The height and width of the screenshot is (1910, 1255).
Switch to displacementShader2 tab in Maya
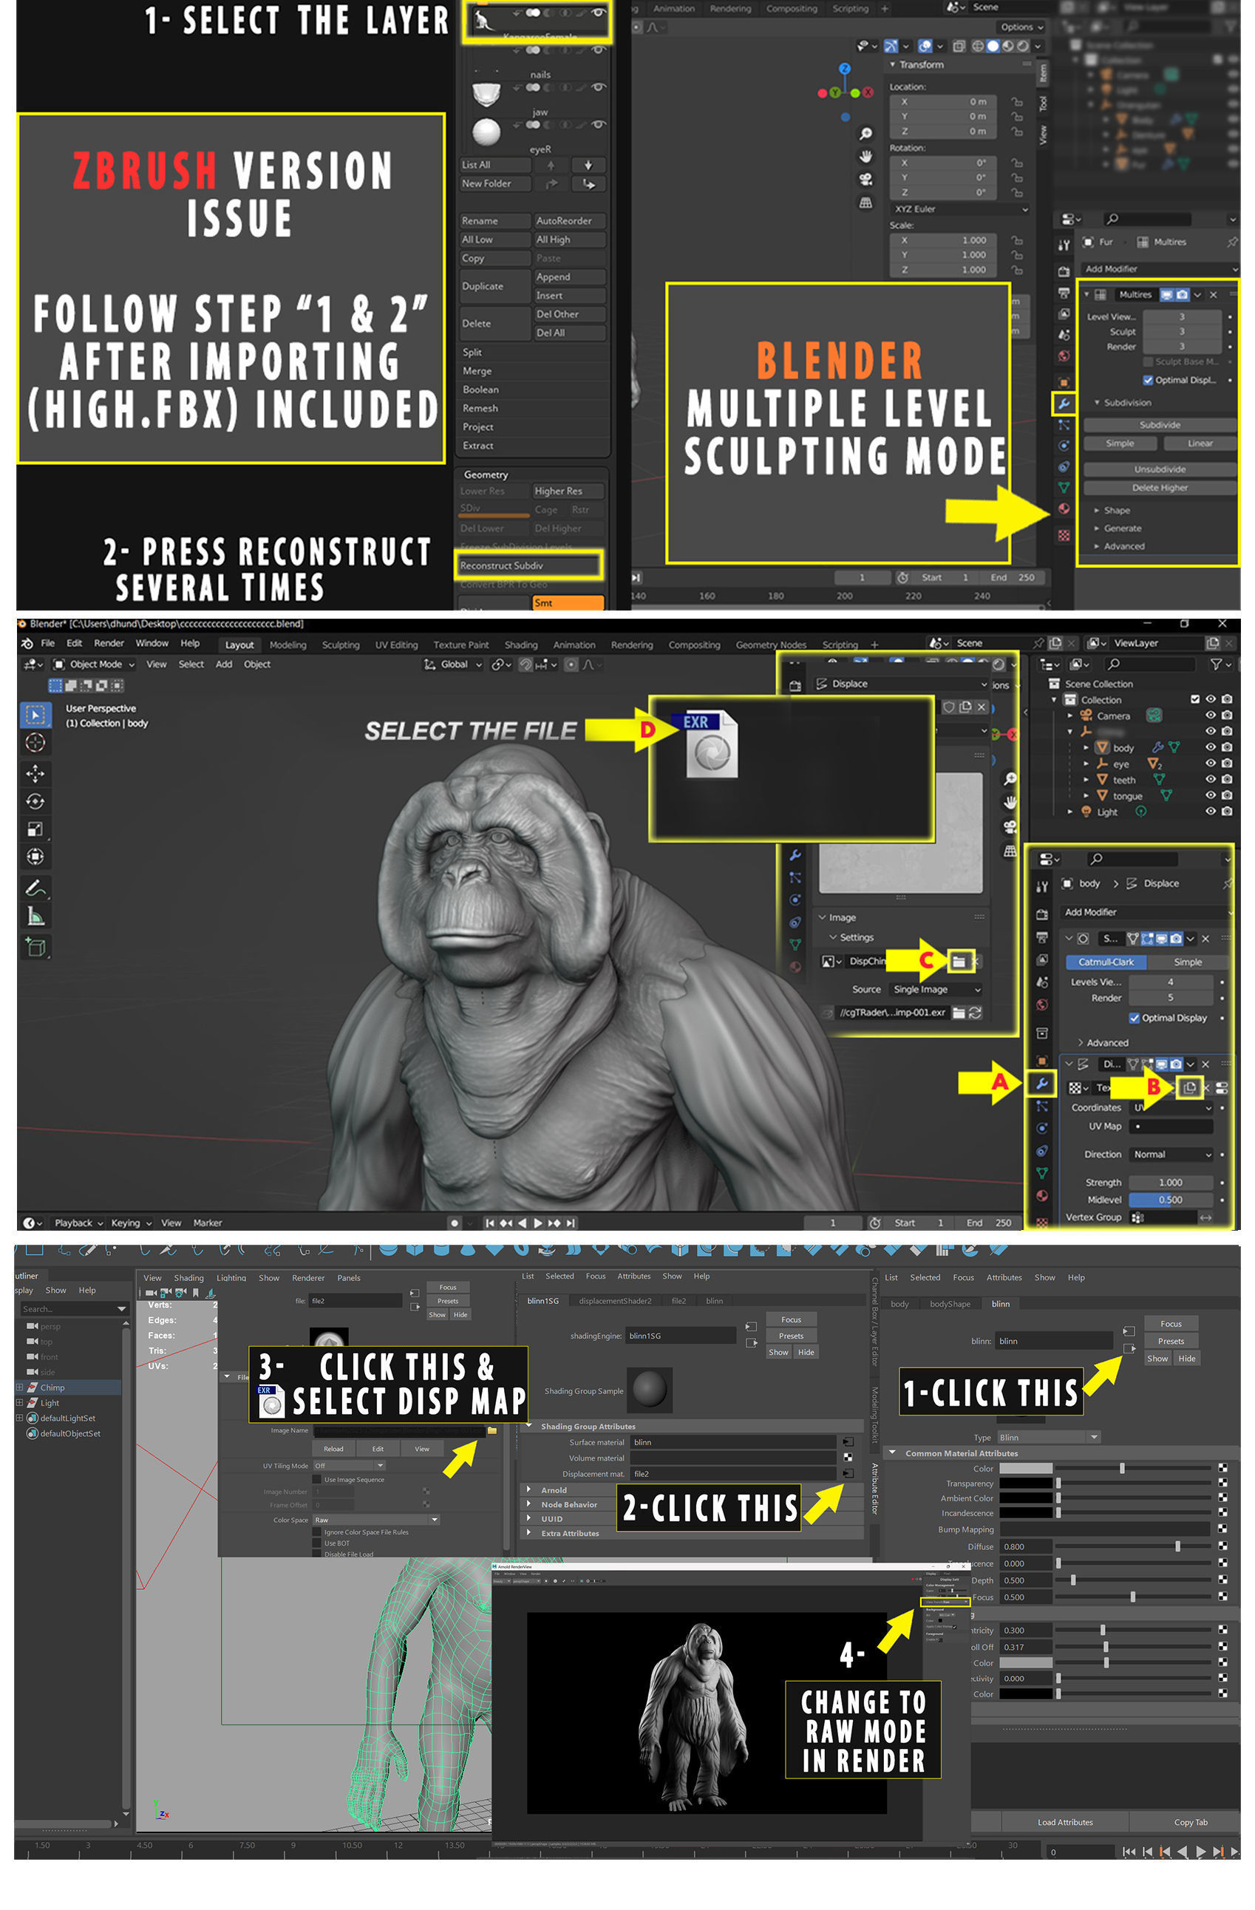click(615, 1301)
